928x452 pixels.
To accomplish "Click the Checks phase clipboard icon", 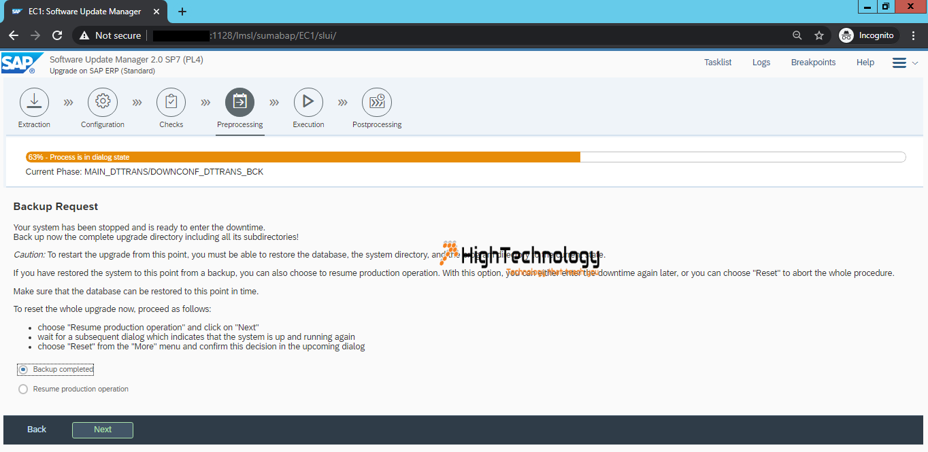I will pos(171,102).
